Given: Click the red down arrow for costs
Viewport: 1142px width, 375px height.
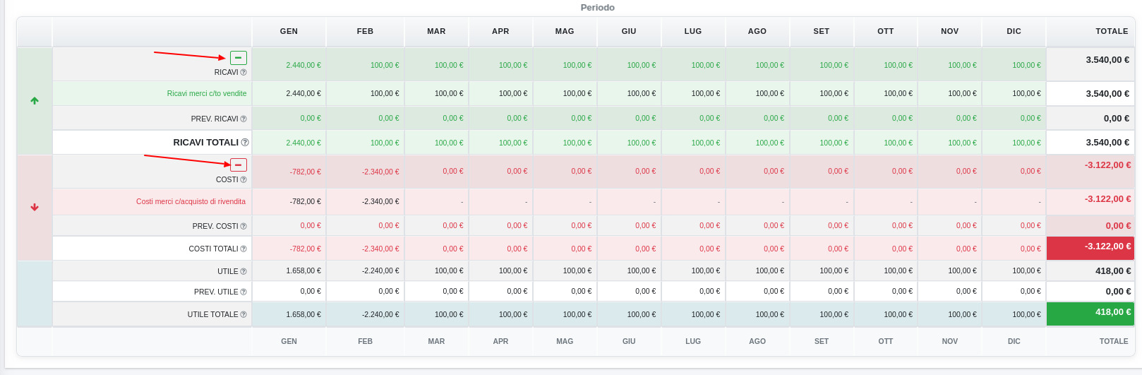Looking at the screenshot, I should pyautogui.click(x=35, y=208).
